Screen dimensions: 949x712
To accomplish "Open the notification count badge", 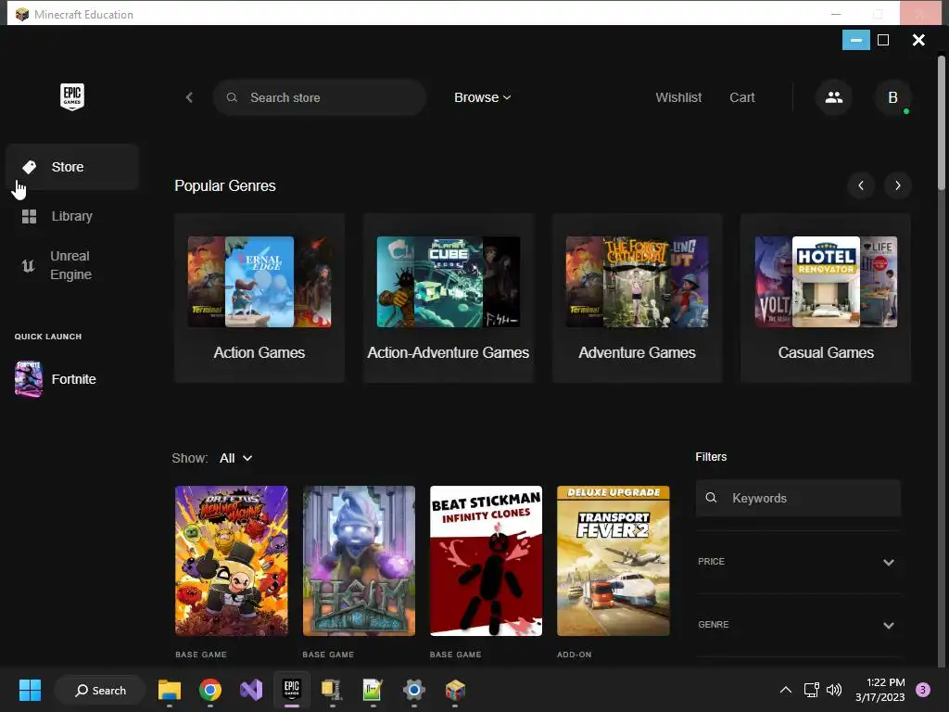I will pos(923,690).
